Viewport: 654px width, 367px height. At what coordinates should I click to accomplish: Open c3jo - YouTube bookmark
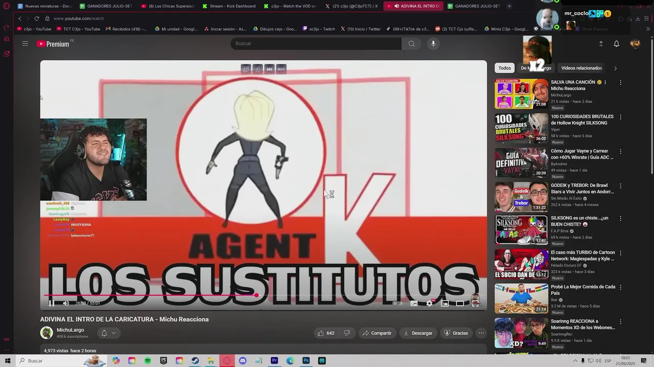[x=34, y=29]
